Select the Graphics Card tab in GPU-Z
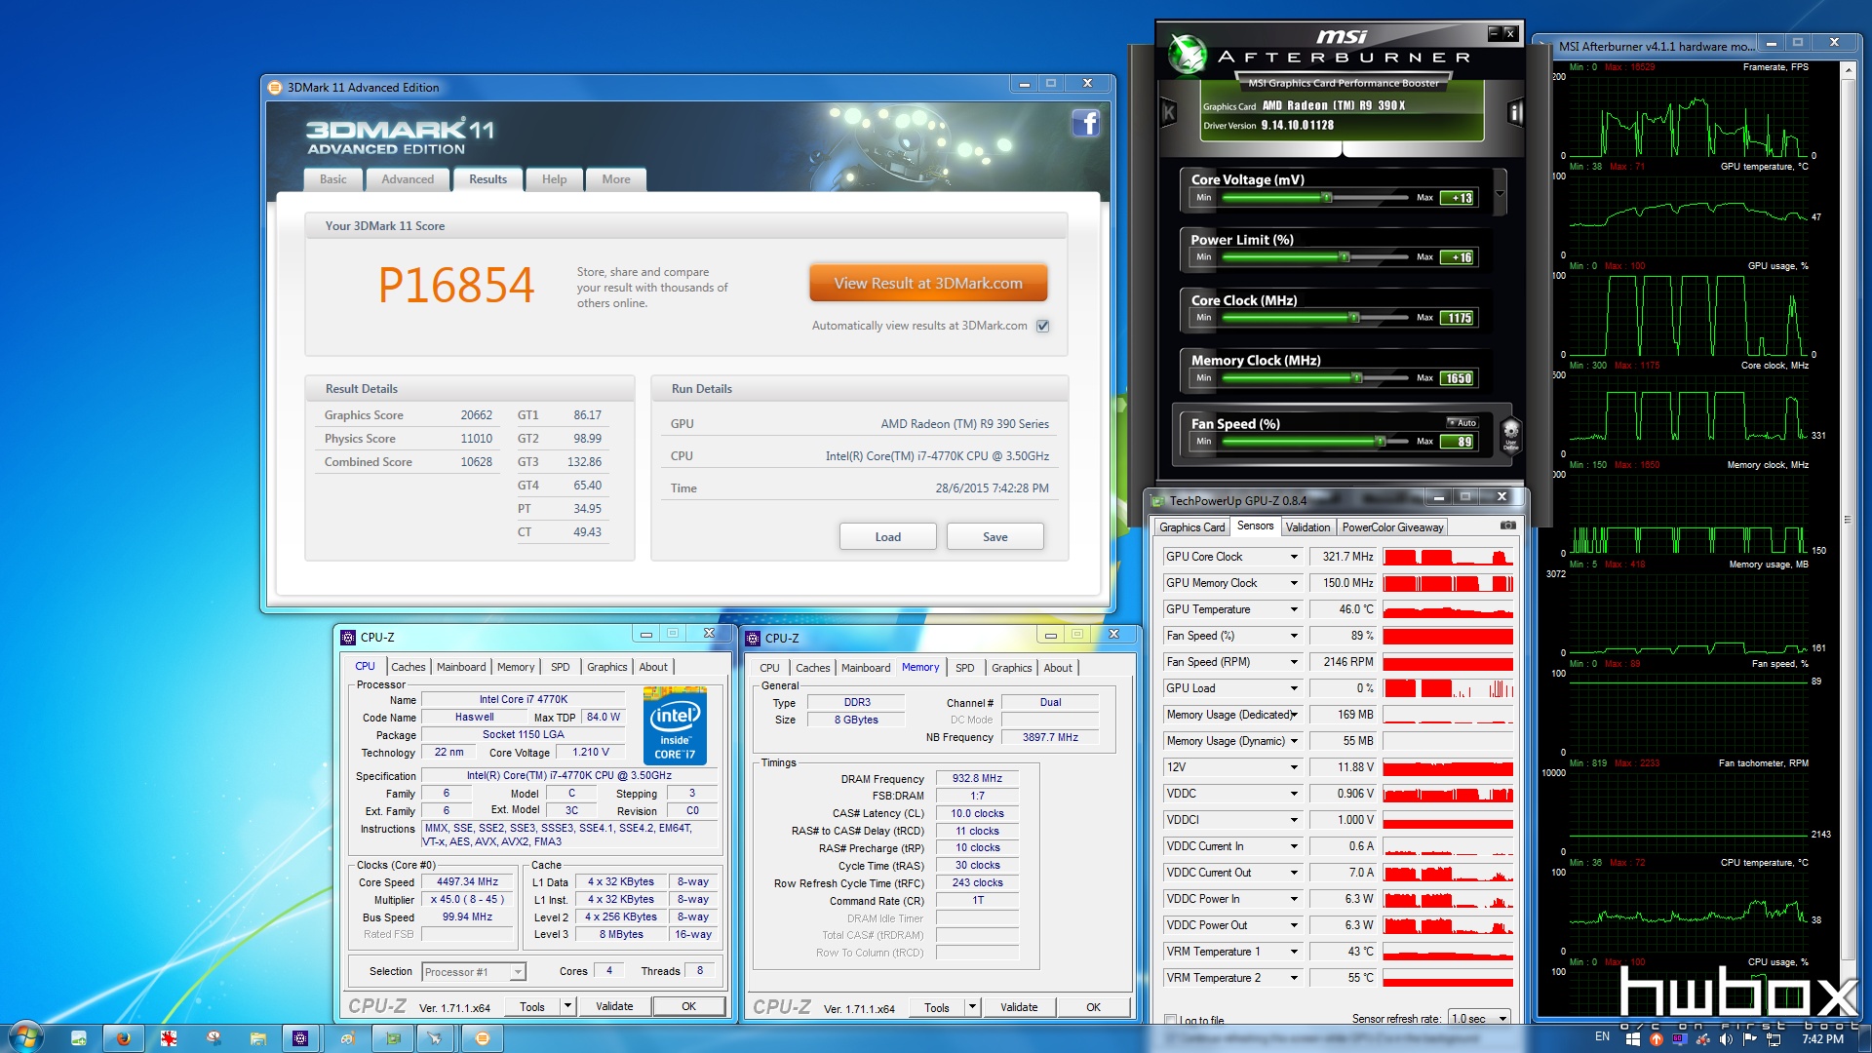Viewport: 1872px width, 1053px height. pos(1191,527)
